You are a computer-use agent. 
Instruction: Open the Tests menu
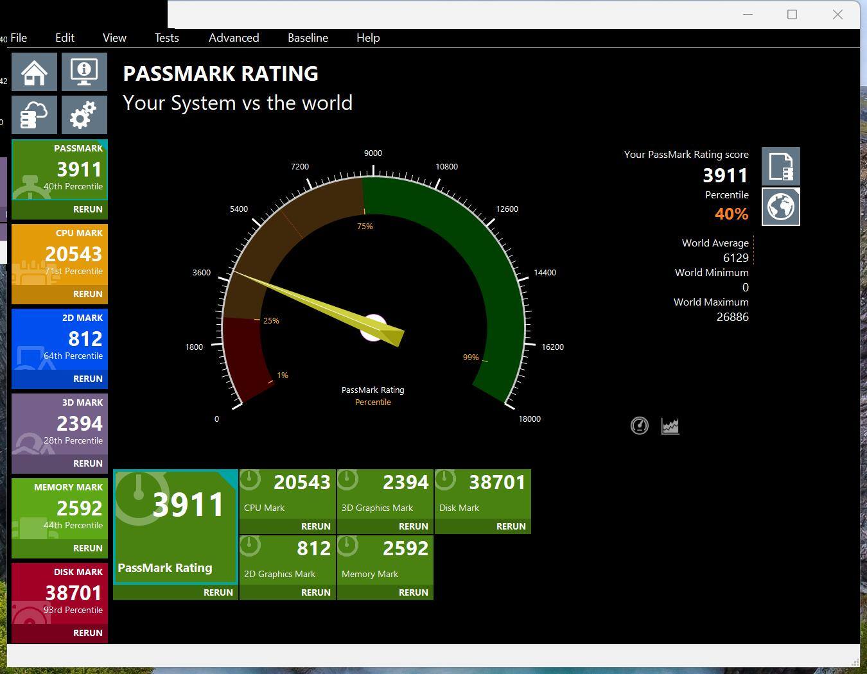(166, 38)
